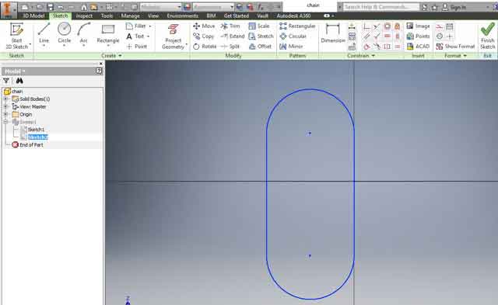Switch to the Inspect tab
This screenshot has height=305, width=498.
[84, 16]
